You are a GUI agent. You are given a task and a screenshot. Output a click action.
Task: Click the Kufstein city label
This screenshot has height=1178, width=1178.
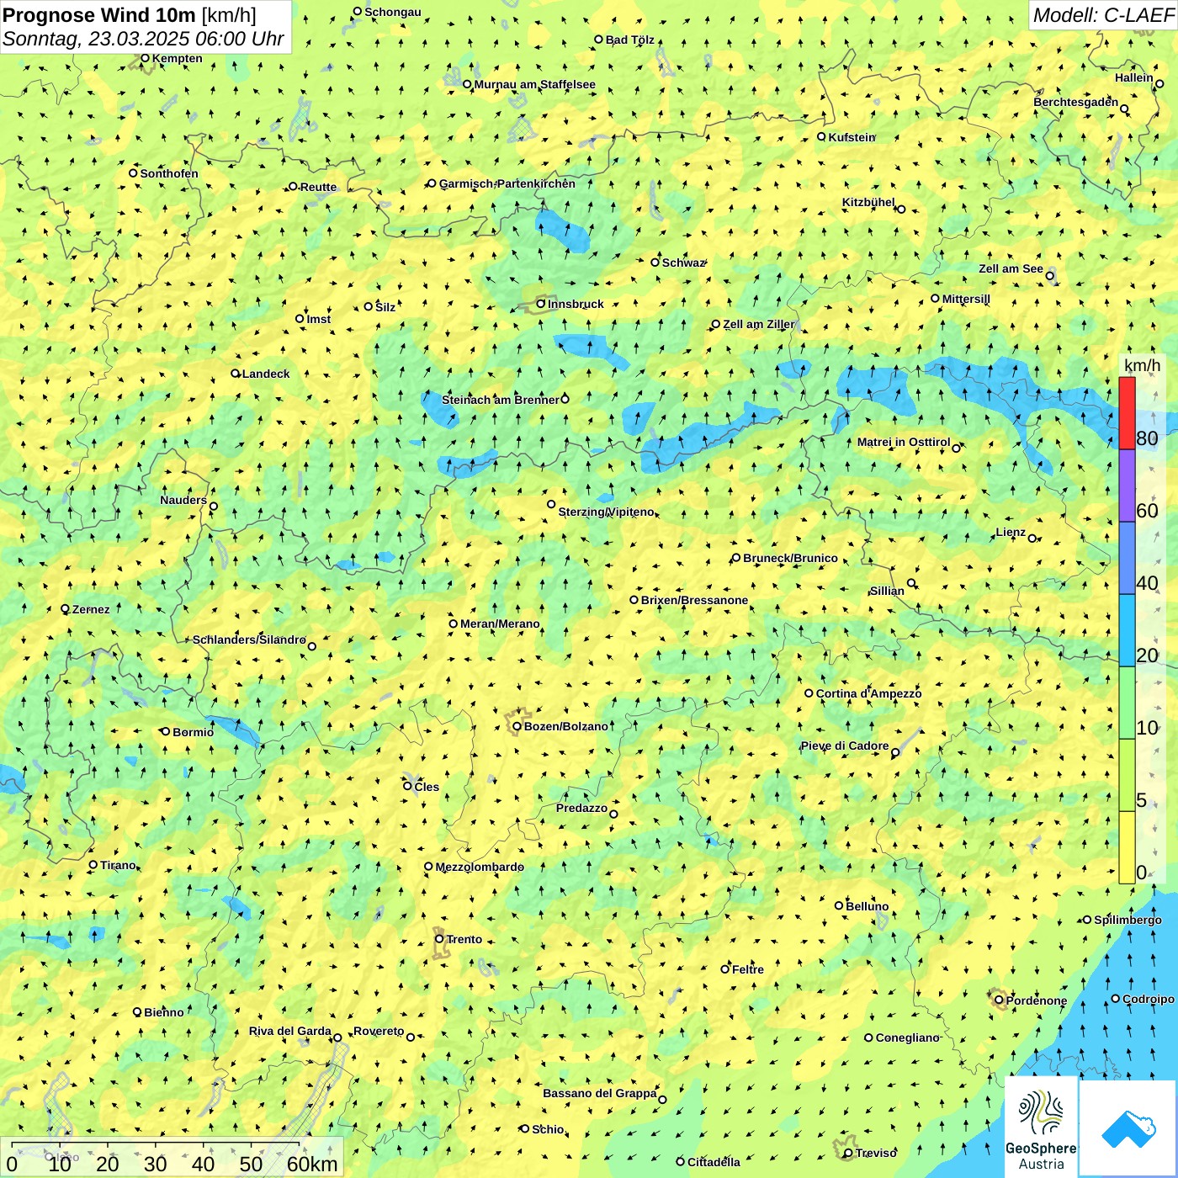[x=852, y=137]
